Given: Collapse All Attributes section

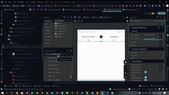Looking at the screenshot, I should pyautogui.click(x=131, y=61).
